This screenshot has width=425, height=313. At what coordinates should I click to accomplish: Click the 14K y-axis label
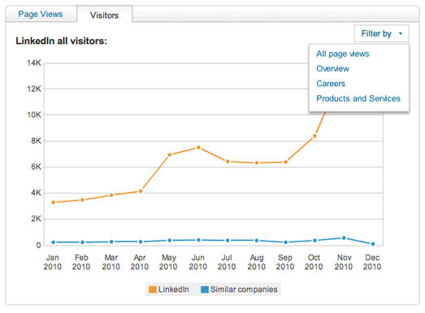(34, 63)
